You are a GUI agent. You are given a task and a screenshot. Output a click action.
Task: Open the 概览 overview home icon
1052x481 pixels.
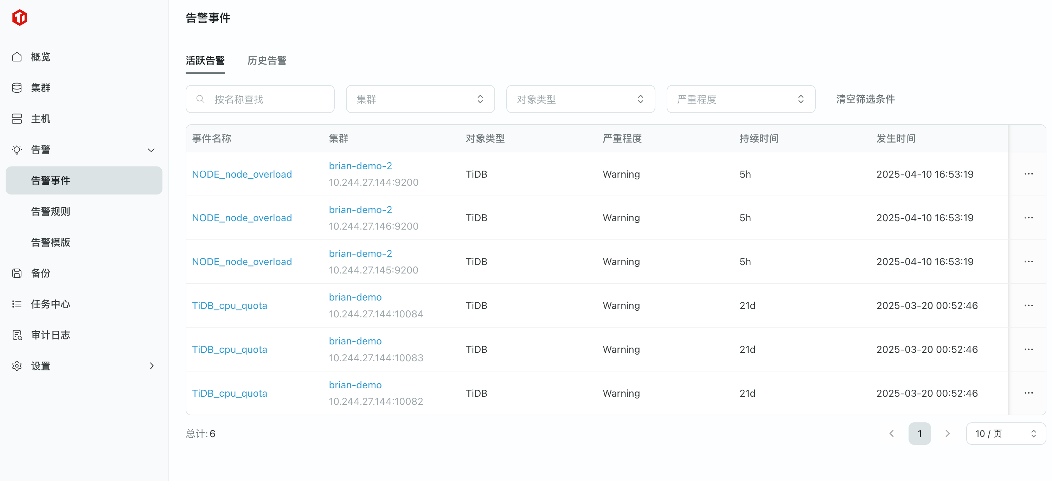click(x=17, y=57)
